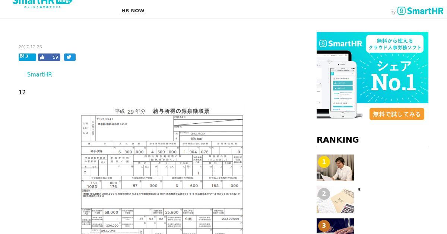Click the RANKING heading
The height and width of the screenshot is (234, 447).
pyautogui.click(x=338, y=140)
